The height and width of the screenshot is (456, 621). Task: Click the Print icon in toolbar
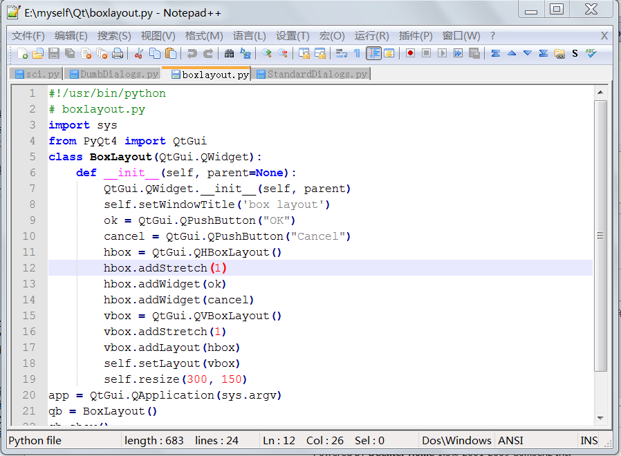point(118,53)
